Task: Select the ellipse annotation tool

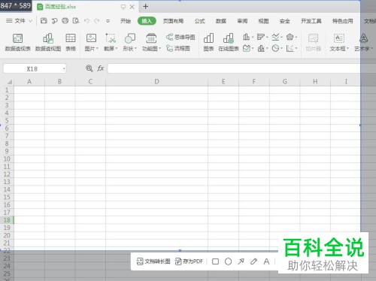Action: point(228,261)
